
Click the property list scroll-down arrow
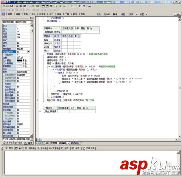(x=31, y=135)
